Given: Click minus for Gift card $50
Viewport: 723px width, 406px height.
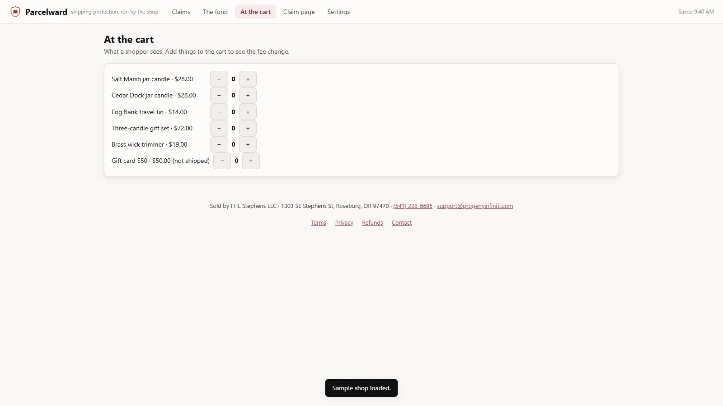Looking at the screenshot, I should (222, 161).
